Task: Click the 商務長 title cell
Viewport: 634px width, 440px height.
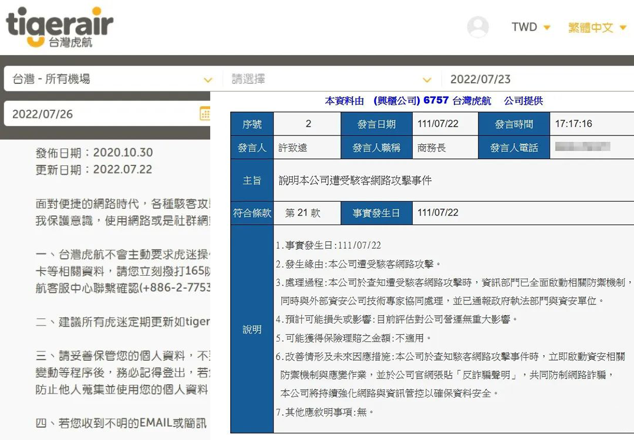Action: (x=445, y=147)
